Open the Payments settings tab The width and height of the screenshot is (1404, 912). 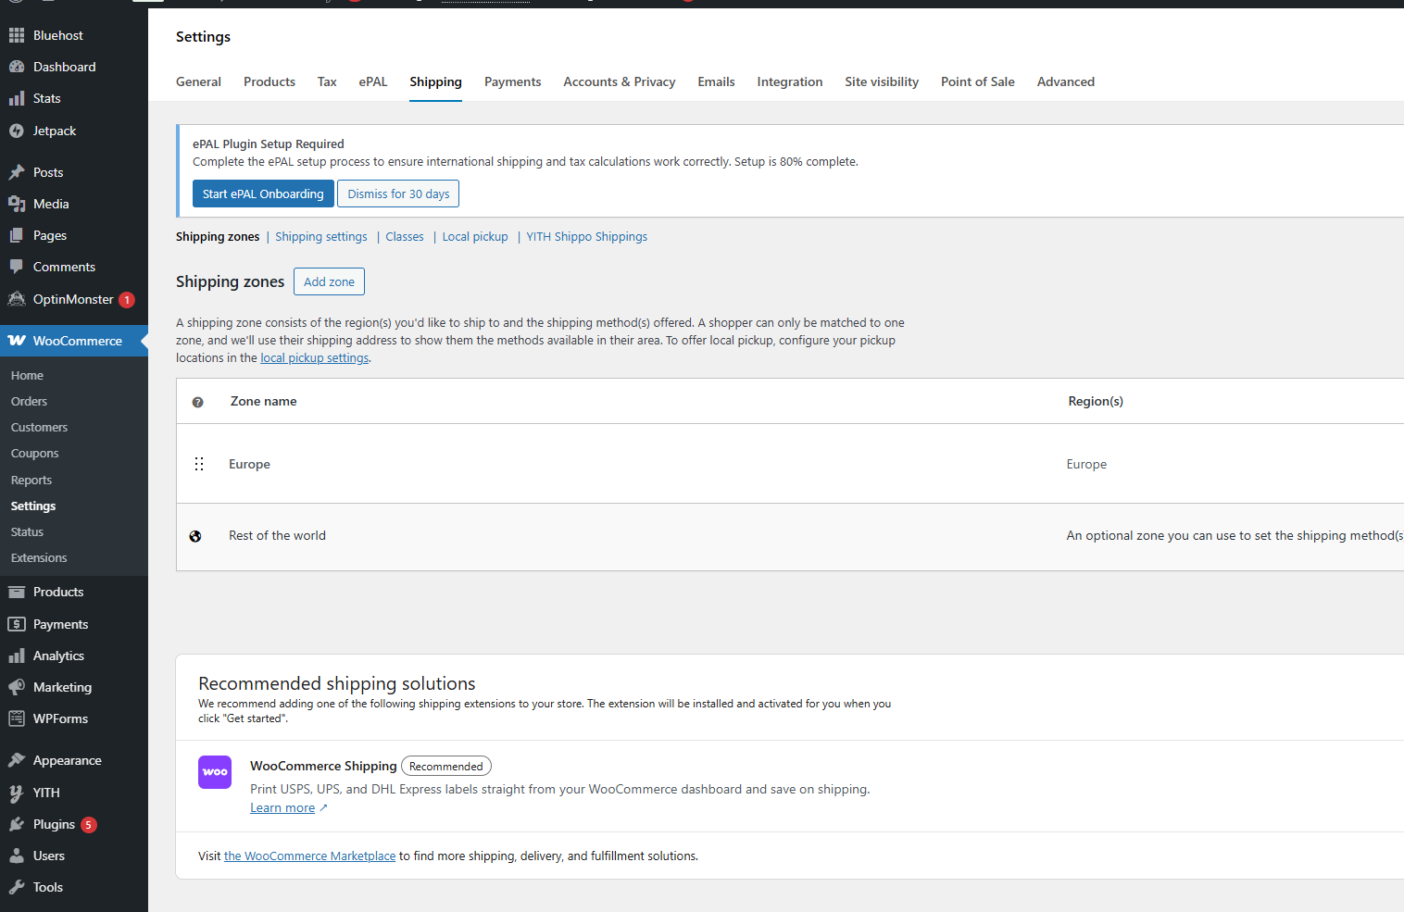512,81
